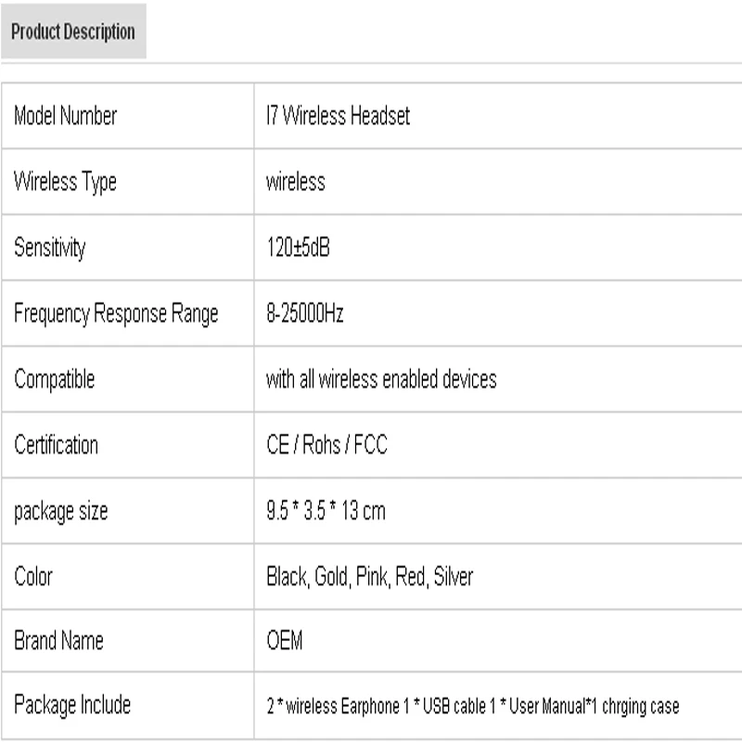Screen dimensions: 742x742
Task: Click the Wireless Type label
Action: [65, 182]
